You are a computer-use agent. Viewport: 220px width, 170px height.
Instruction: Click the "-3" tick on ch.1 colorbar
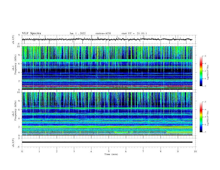205,56
